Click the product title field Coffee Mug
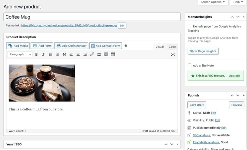The width and height of the screenshot is (247, 150). (x=92, y=17)
